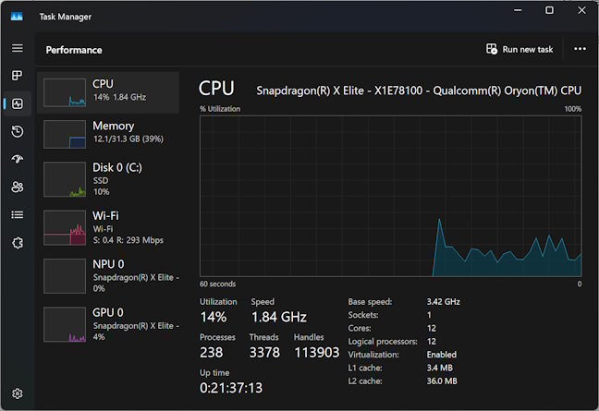This screenshot has width=599, height=411.
Task: Minimize the Task Manager window
Action: pos(518,10)
